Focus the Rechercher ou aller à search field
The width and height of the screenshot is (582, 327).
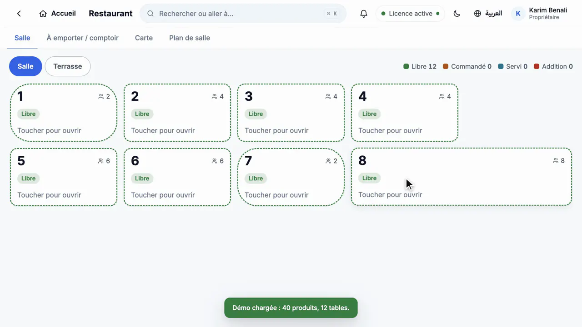[x=243, y=14]
